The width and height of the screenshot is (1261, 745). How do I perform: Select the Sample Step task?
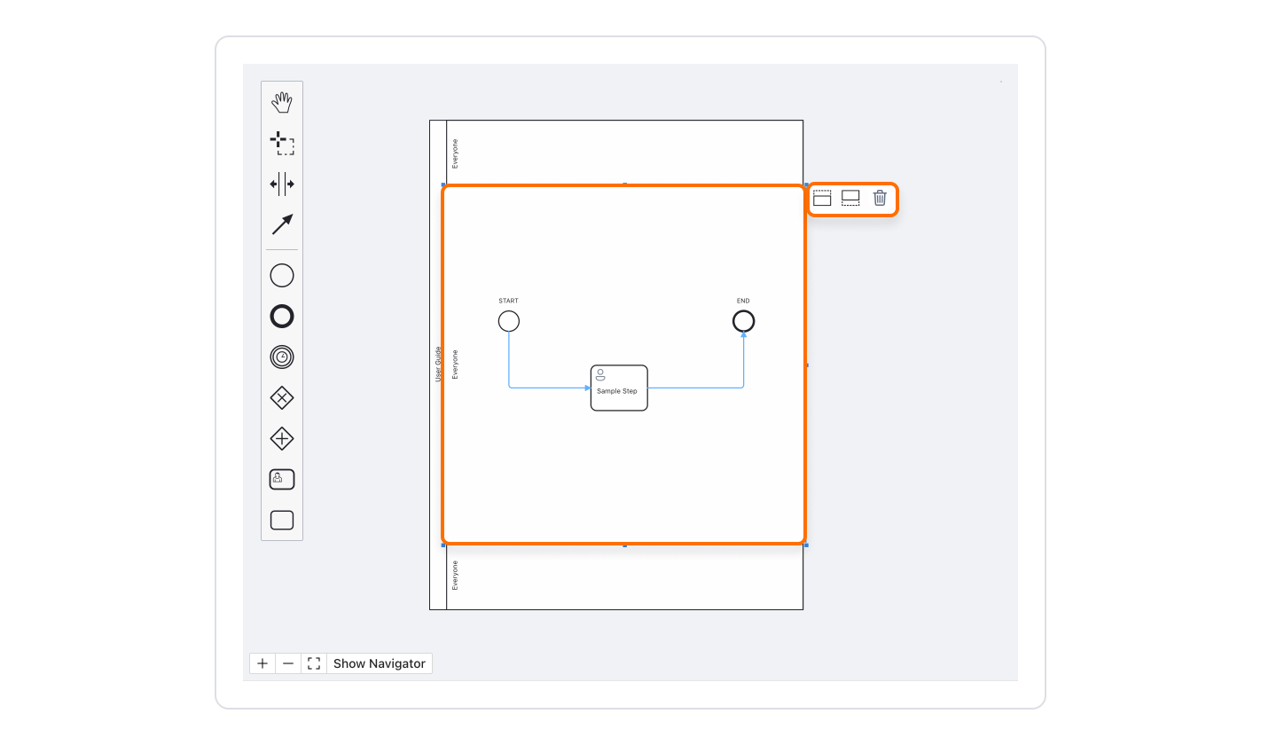coord(620,388)
